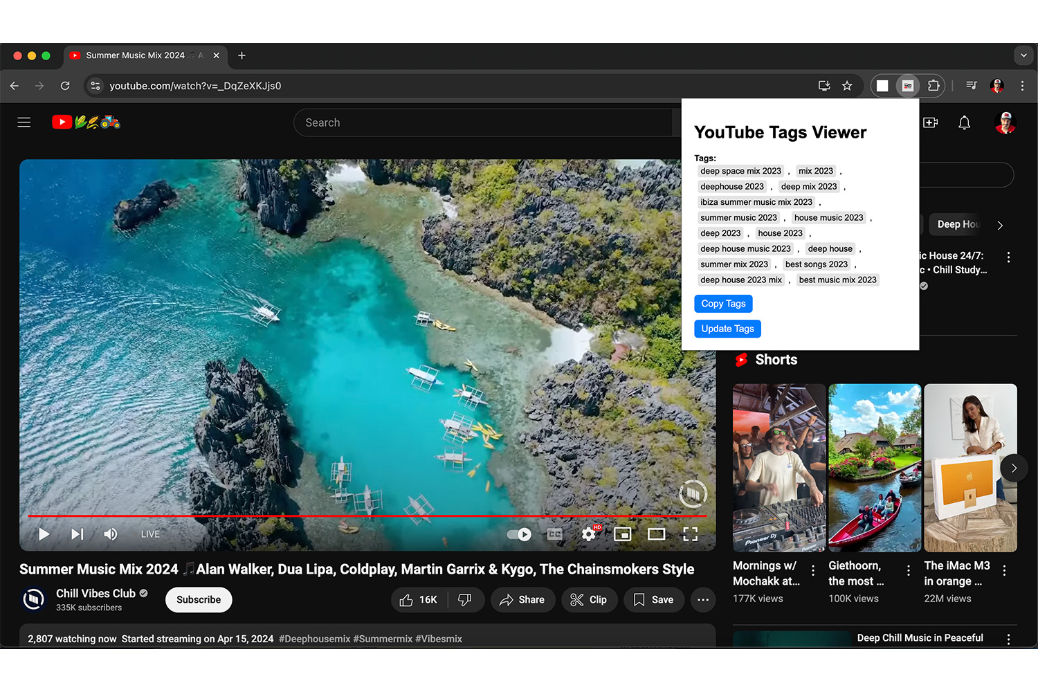Viewport: 1038px width, 692px height.
Task: Open the Chrome three-dot menu
Action: tap(1022, 86)
